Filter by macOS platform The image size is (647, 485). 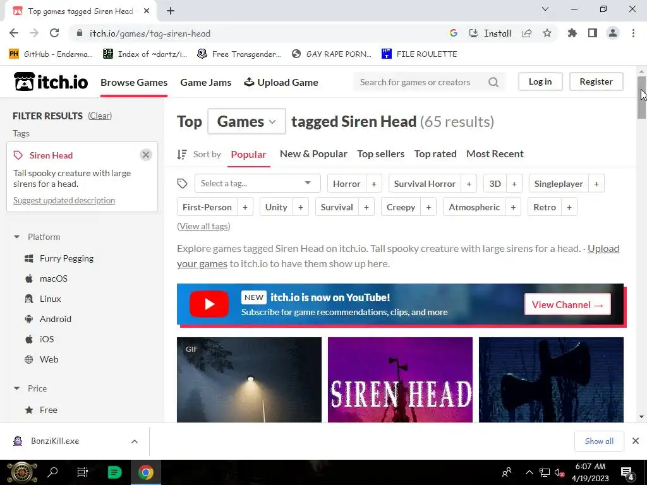coord(46,278)
